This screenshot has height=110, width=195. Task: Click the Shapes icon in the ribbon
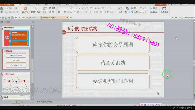click(x=127, y=9)
